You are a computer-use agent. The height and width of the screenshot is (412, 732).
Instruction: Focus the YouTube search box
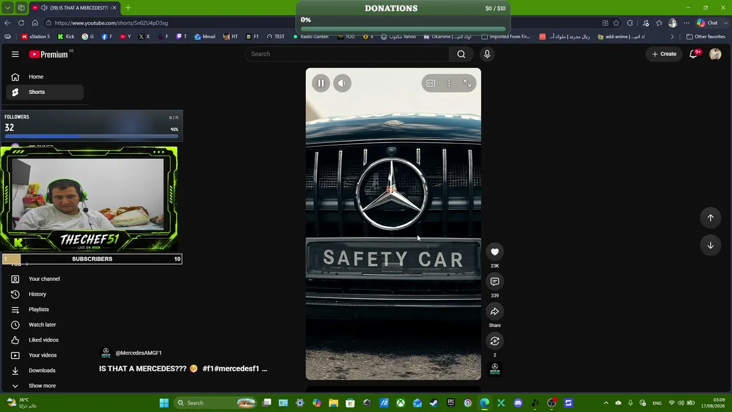(x=348, y=54)
